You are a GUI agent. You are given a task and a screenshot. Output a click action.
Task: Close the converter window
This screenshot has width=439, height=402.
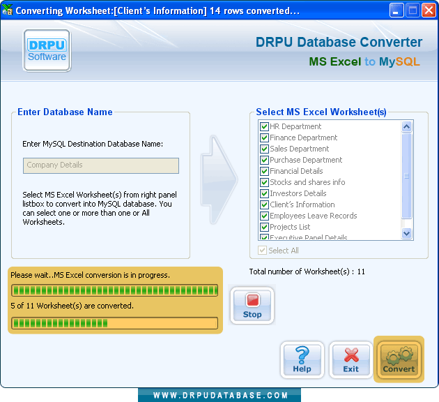click(429, 10)
